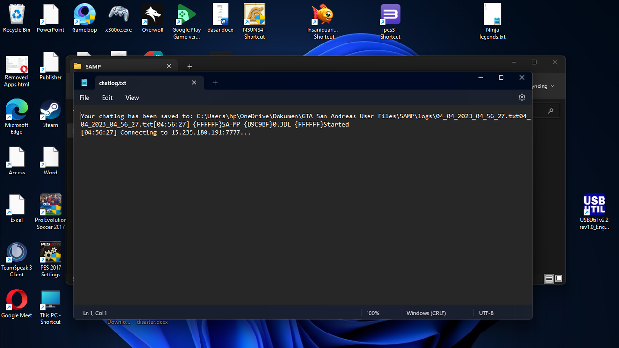Screen dimensions: 619x348
Task: Open TeamSpeak 3 Client desktop icon
Action: tap(16, 260)
